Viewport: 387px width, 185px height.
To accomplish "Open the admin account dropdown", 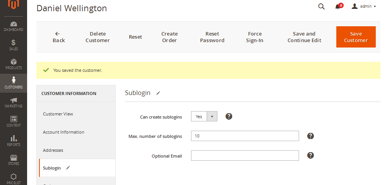I will click(x=364, y=7).
